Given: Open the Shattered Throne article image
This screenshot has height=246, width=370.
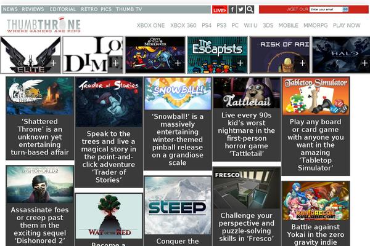Looking at the screenshot, I should (40, 96).
